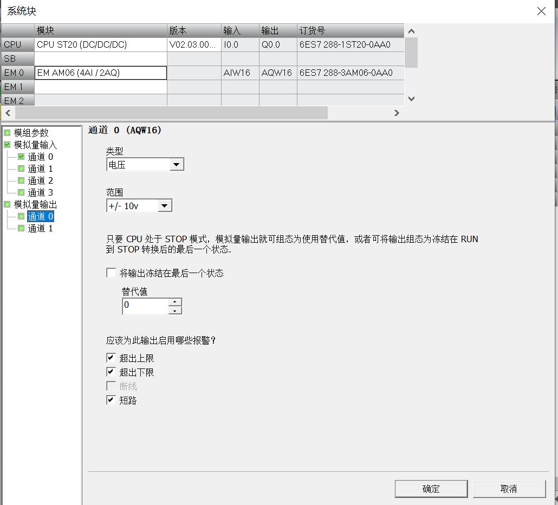This screenshot has width=558, height=505.
Task: Uncheck the 超出上限 alarm
Action: (111, 358)
